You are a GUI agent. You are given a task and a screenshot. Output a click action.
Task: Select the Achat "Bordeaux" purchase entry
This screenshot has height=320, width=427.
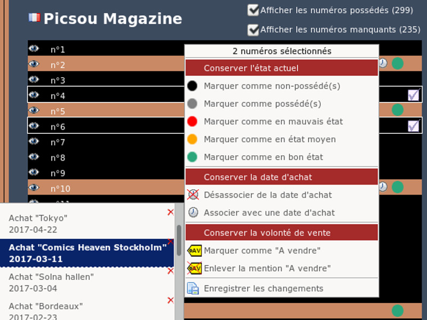[x=87, y=310]
